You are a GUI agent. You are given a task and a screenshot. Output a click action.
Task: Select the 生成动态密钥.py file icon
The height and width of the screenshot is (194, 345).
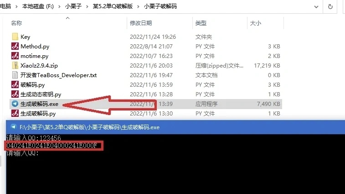point(15,94)
